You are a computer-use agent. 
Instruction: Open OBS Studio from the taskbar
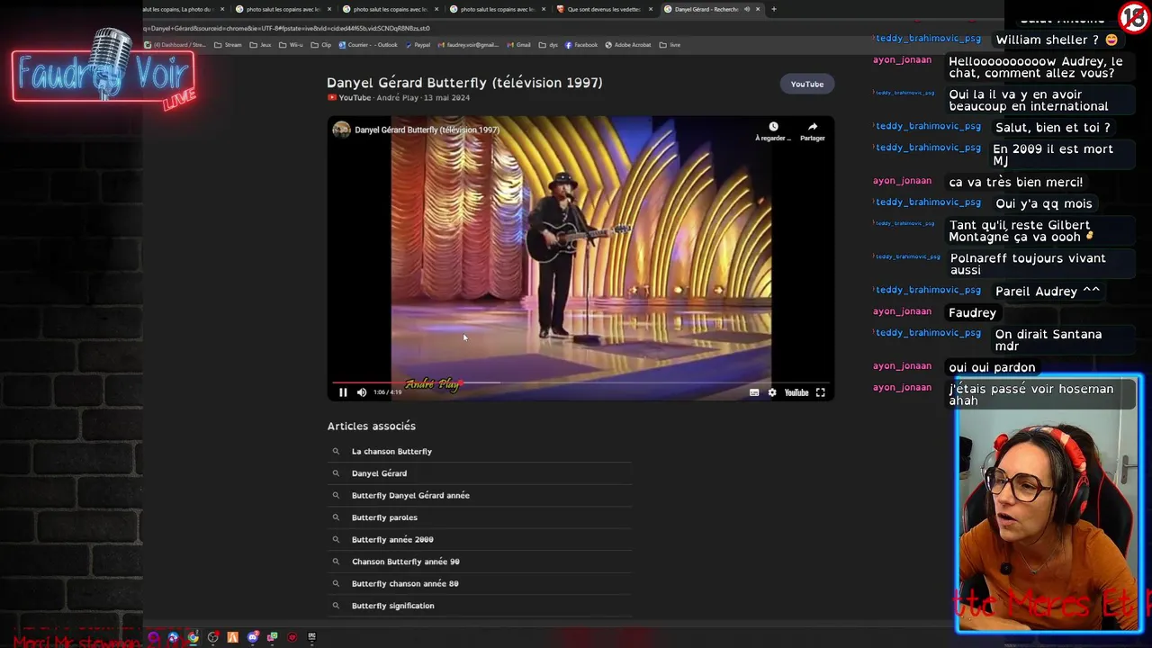[x=213, y=637]
